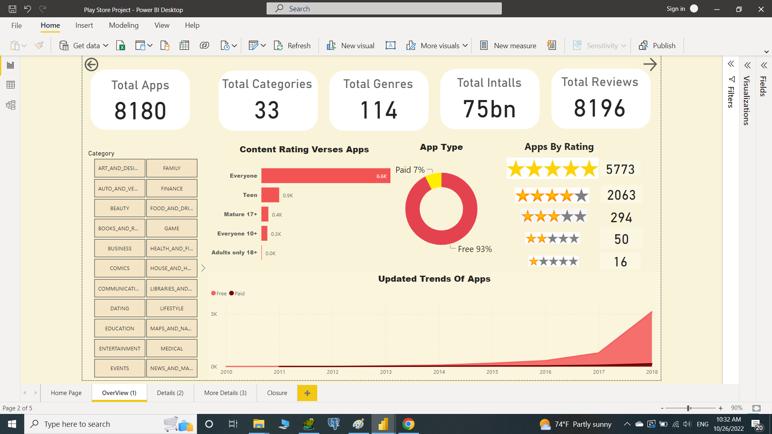The image size is (772, 434).
Task: Open the Text box tool
Action: click(390, 45)
